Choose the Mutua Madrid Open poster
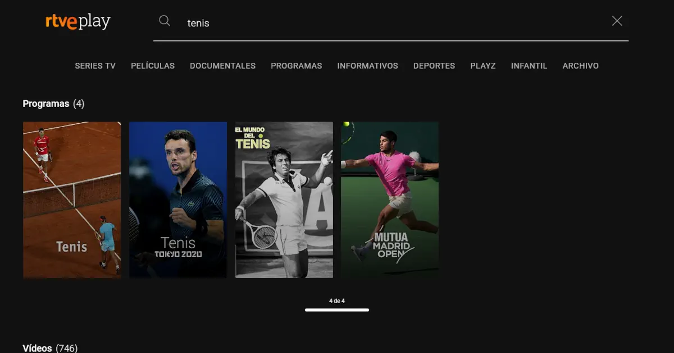 pos(390,199)
